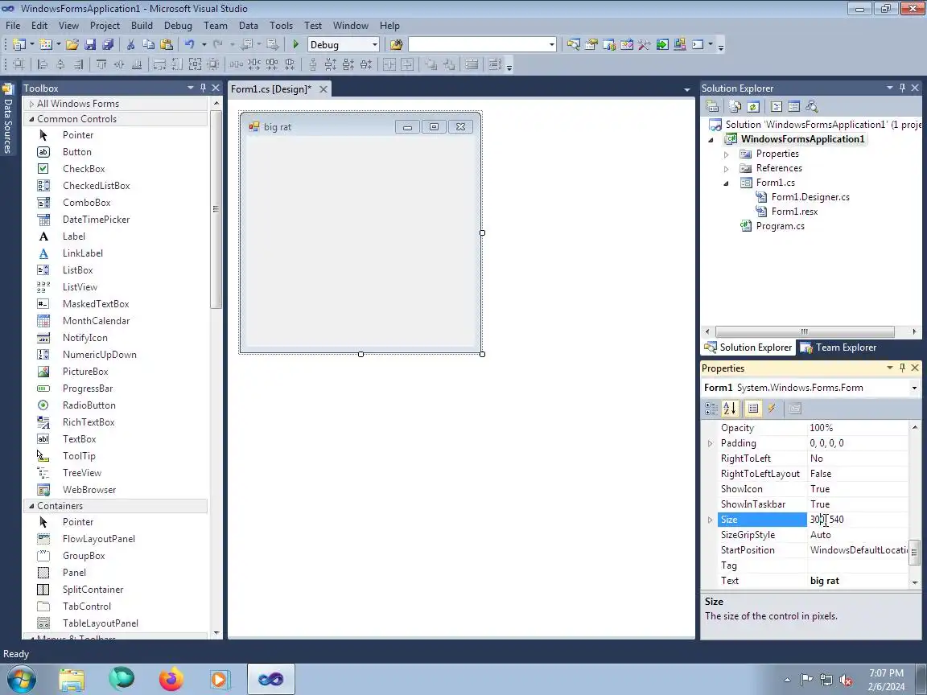Screen dimensions: 927x695
Task: Collapse the Containers group in Toolbox
Action: coord(31,506)
